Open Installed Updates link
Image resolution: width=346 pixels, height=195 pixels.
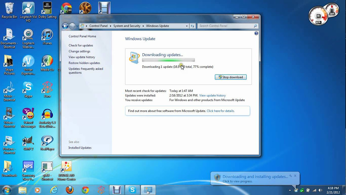[80, 148]
